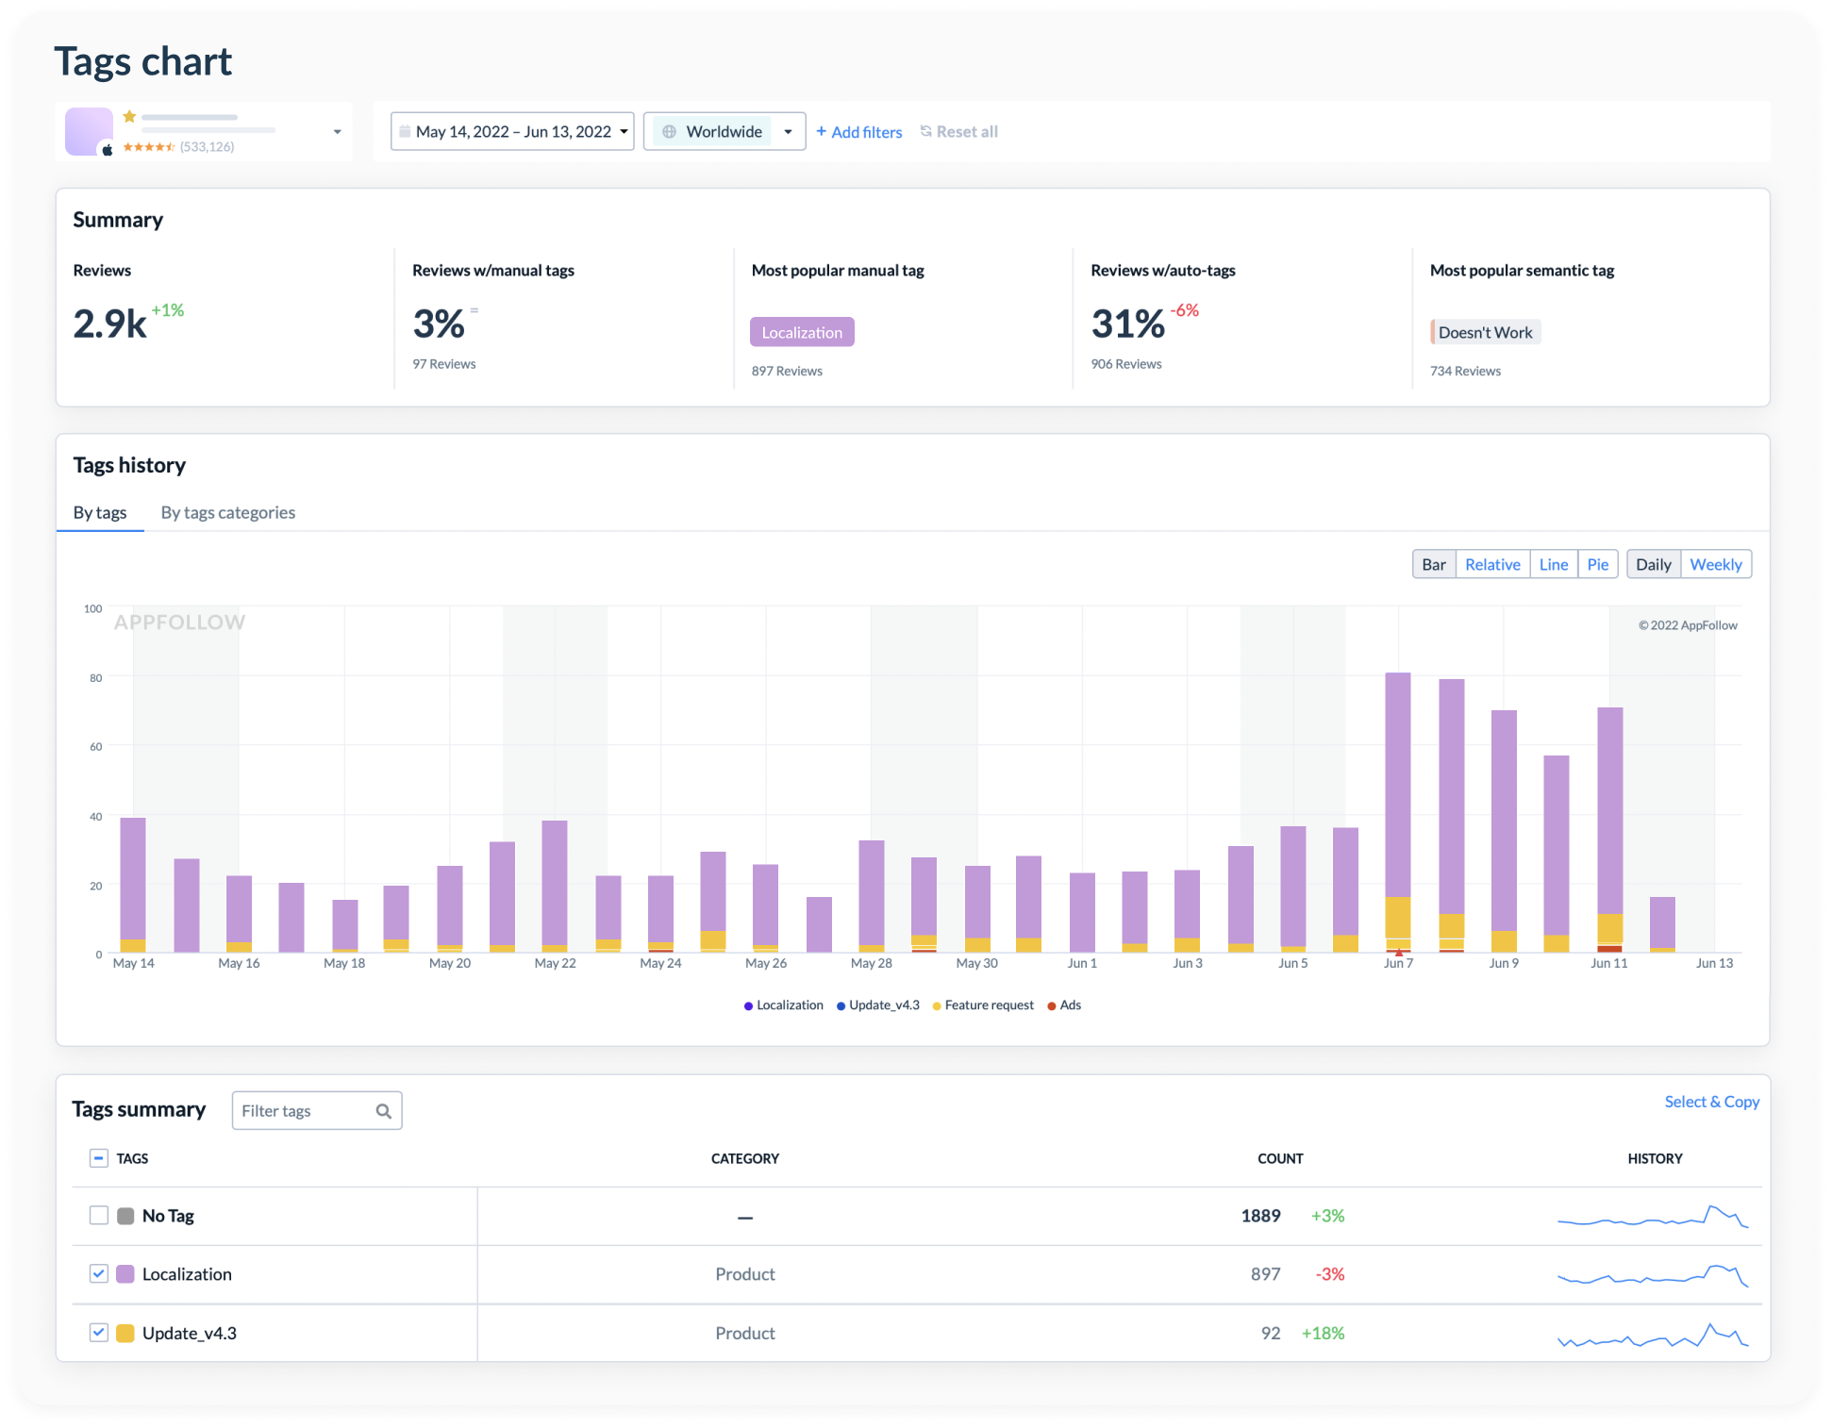Click the 897 Localization count
Image resolution: width=1832 pixels, height=1428 pixels.
click(x=1265, y=1274)
